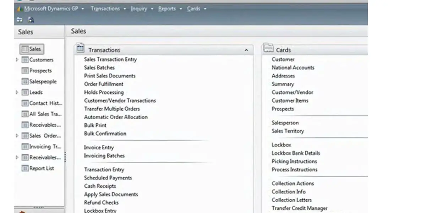Open Order Fulfillment
The width and height of the screenshot is (426, 213).
pyautogui.click(x=104, y=84)
